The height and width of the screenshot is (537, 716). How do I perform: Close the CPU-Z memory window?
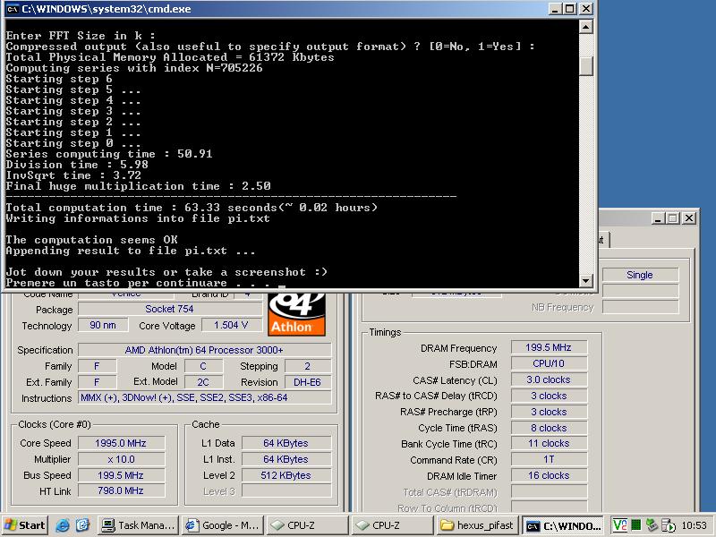688,218
